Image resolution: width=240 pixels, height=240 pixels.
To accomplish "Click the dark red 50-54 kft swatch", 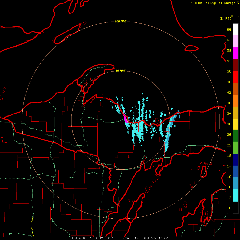I will [x=235, y=65].
